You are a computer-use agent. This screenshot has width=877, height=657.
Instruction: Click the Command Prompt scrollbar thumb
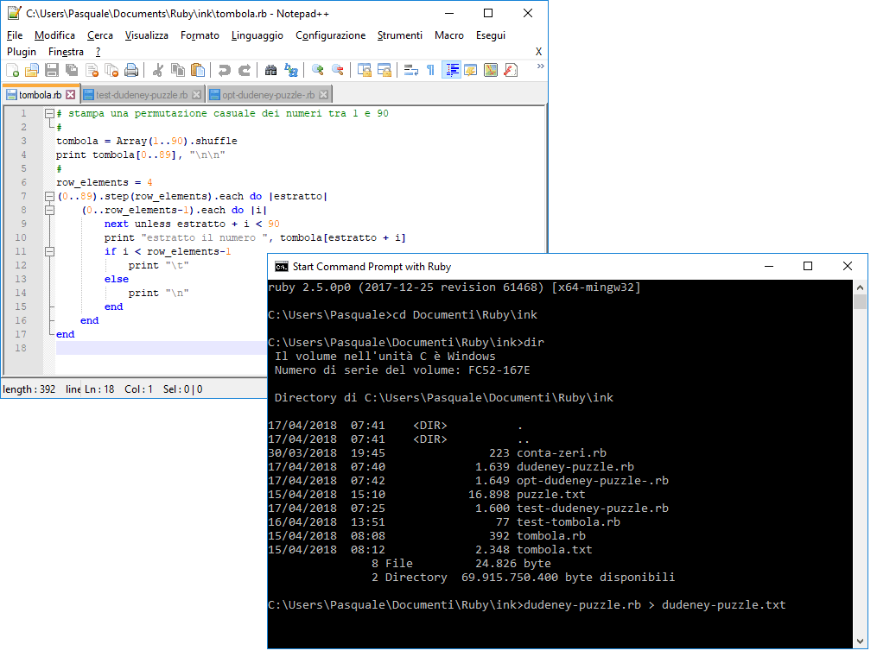pos(861,301)
